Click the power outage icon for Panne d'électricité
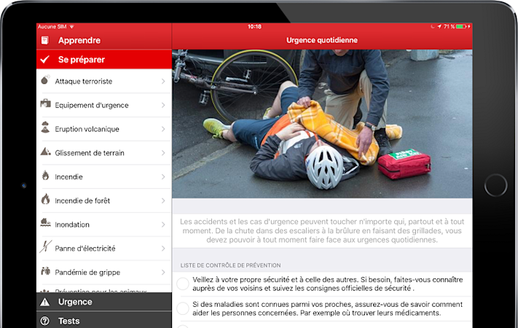The height and width of the screenshot is (328, 518). [46, 246]
